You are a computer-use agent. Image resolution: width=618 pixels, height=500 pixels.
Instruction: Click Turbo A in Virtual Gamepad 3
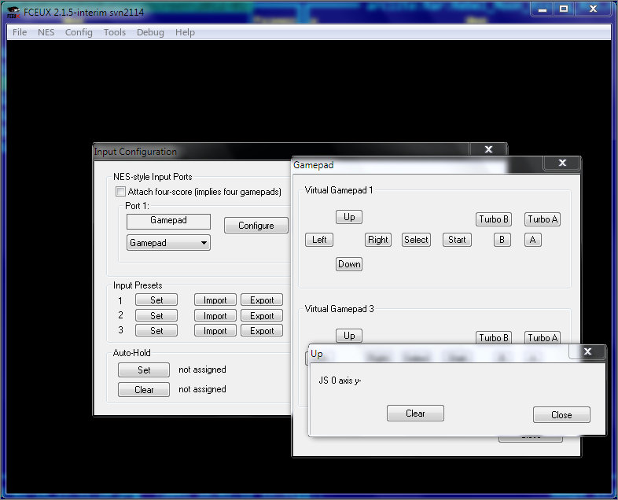pos(543,337)
